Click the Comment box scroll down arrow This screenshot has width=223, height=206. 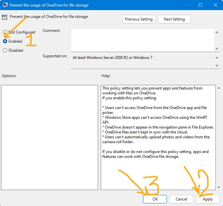pos(217,49)
